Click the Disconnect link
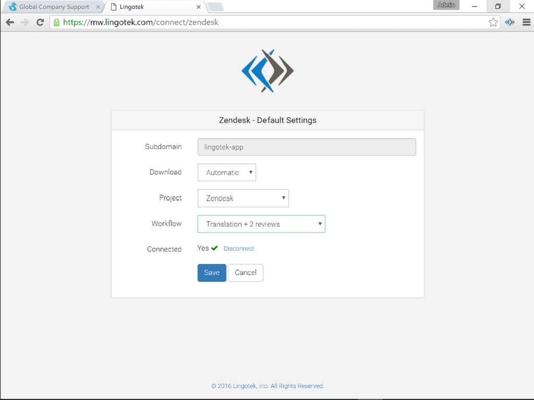 (x=239, y=248)
